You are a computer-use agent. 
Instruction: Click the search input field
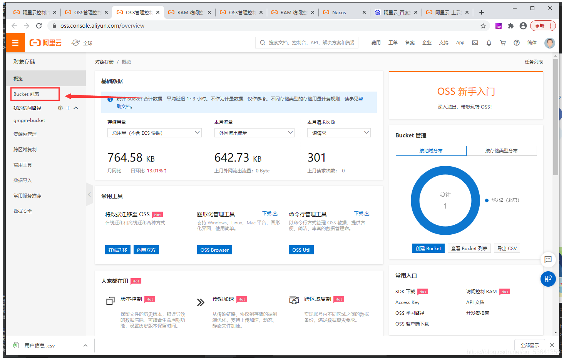(x=307, y=43)
